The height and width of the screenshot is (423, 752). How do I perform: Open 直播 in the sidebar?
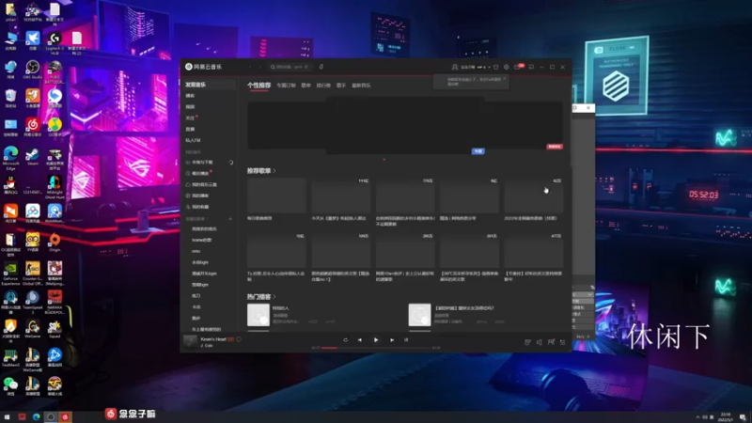(191, 129)
